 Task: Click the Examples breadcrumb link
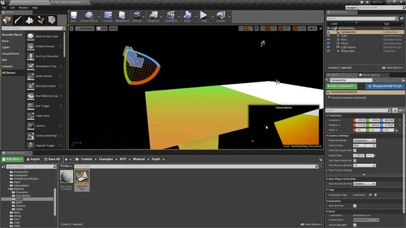[x=106, y=159]
